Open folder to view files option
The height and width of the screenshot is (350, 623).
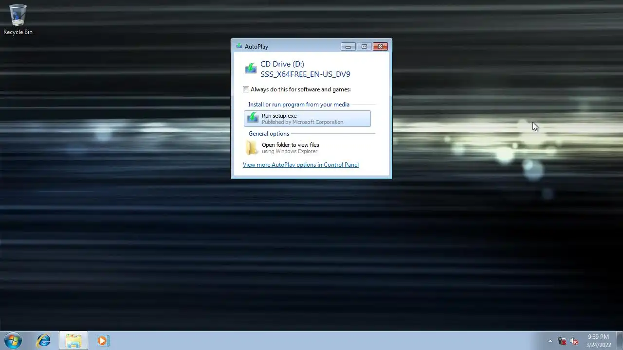click(307, 148)
